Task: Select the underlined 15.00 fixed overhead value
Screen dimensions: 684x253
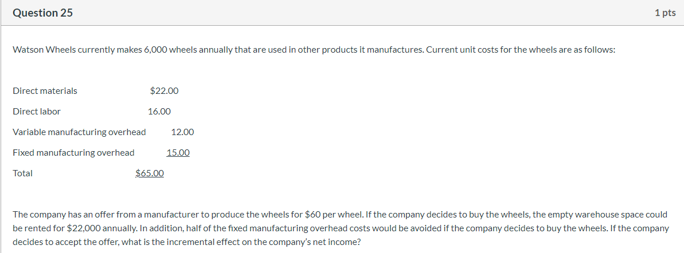Action: coord(178,153)
